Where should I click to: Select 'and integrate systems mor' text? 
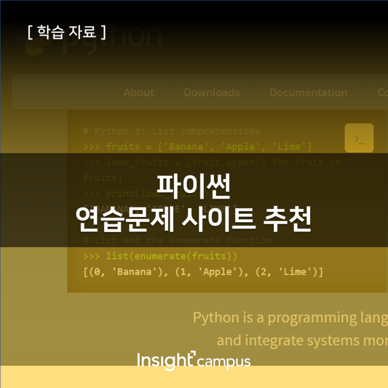[x=302, y=340]
